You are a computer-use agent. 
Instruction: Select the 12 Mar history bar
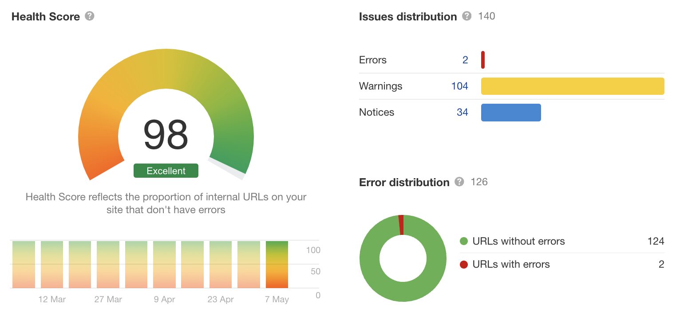coord(52,265)
